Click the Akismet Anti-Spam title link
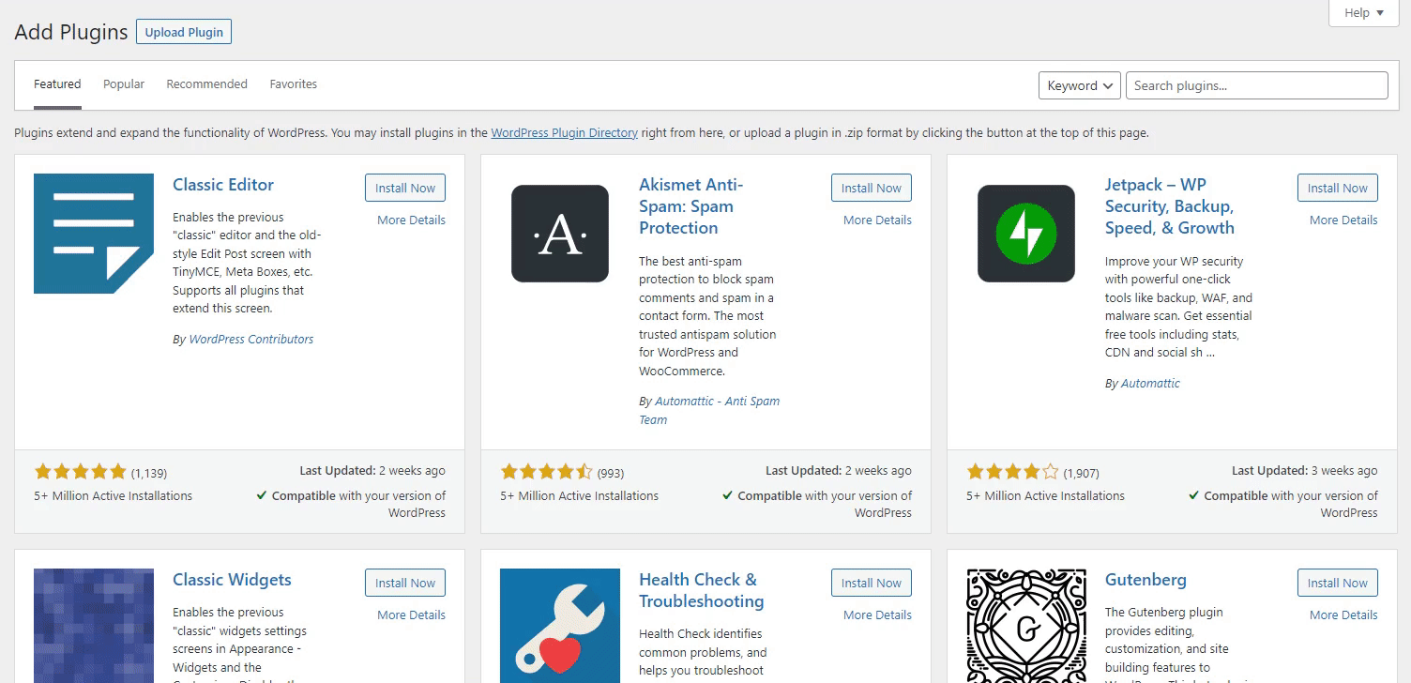Viewport: 1411px width, 683px height. coord(691,206)
